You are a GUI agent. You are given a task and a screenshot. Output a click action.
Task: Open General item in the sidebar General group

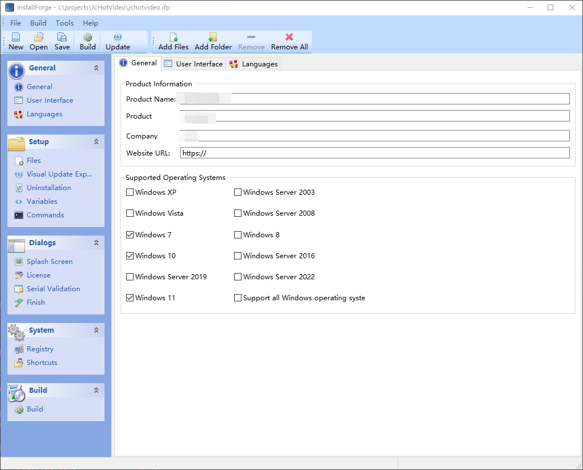click(34, 87)
